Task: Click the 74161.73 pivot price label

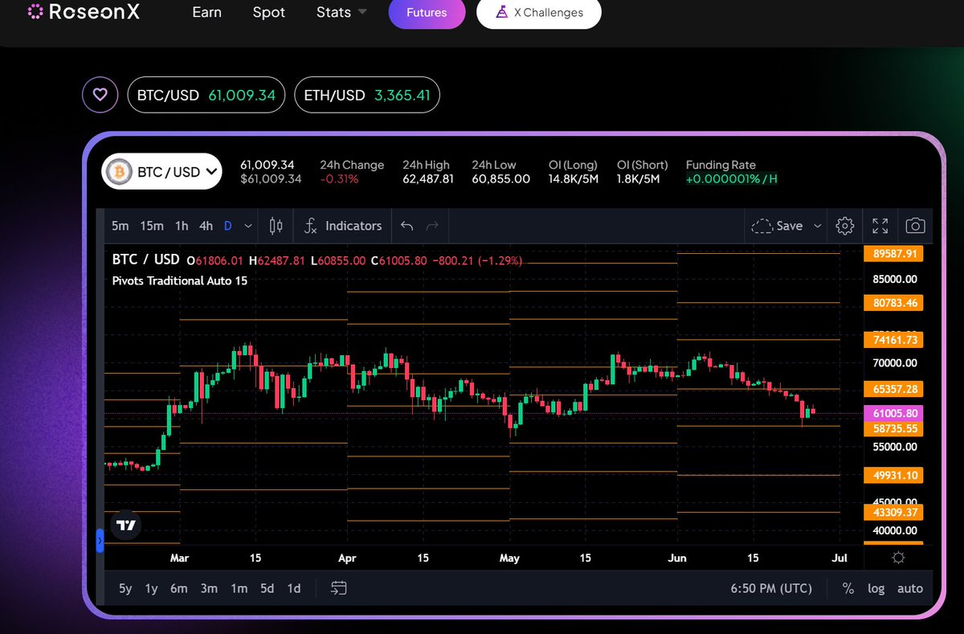Action: tap(893, 340)
